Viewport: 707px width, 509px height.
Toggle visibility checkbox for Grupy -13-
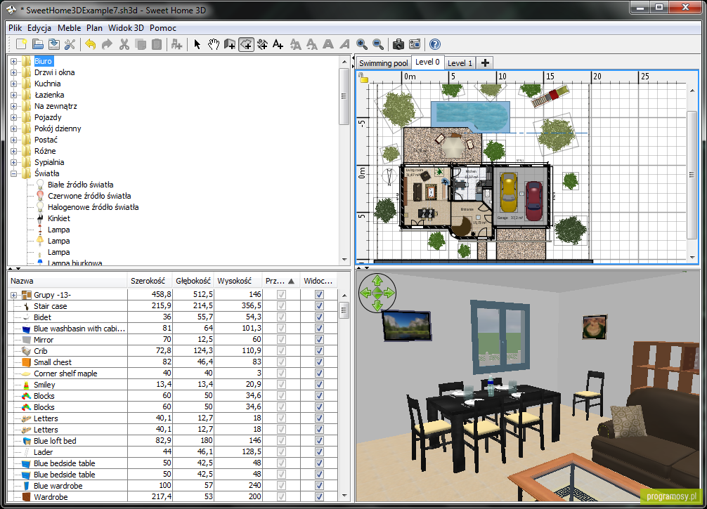(319, 295)
